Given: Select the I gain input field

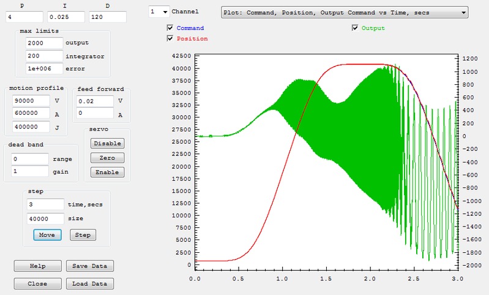Looking at the screenshot, I should 65,16.
